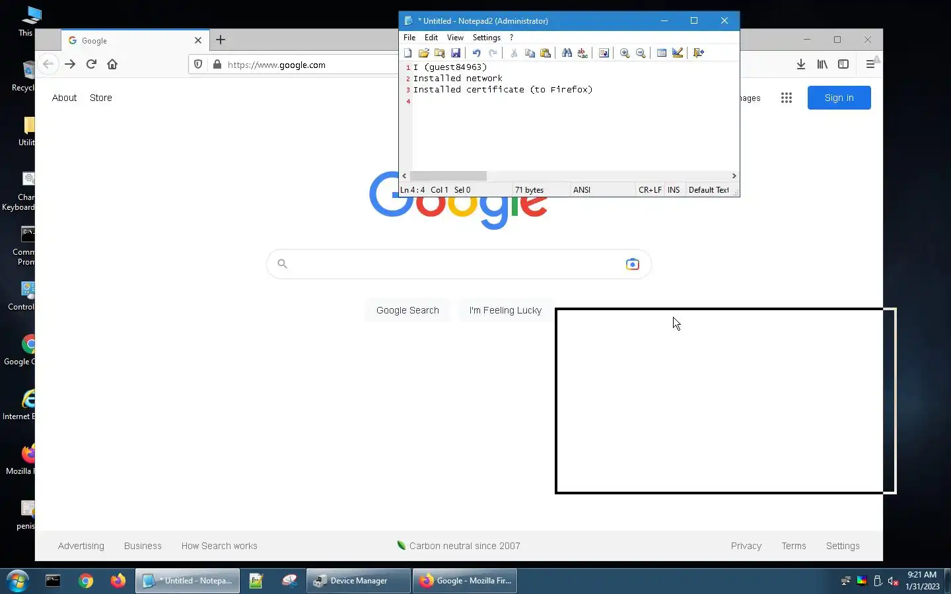Click the CR+LF status bar entry

click(x=650, y=190)
